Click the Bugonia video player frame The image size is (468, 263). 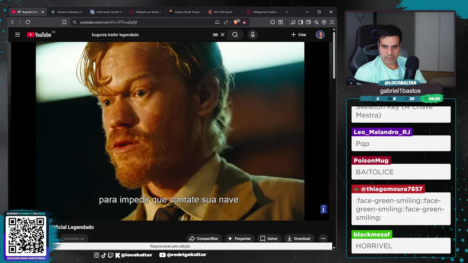coord(170,131)
